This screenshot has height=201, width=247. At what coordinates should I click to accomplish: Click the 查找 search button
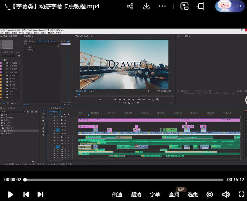pos(174,194)
